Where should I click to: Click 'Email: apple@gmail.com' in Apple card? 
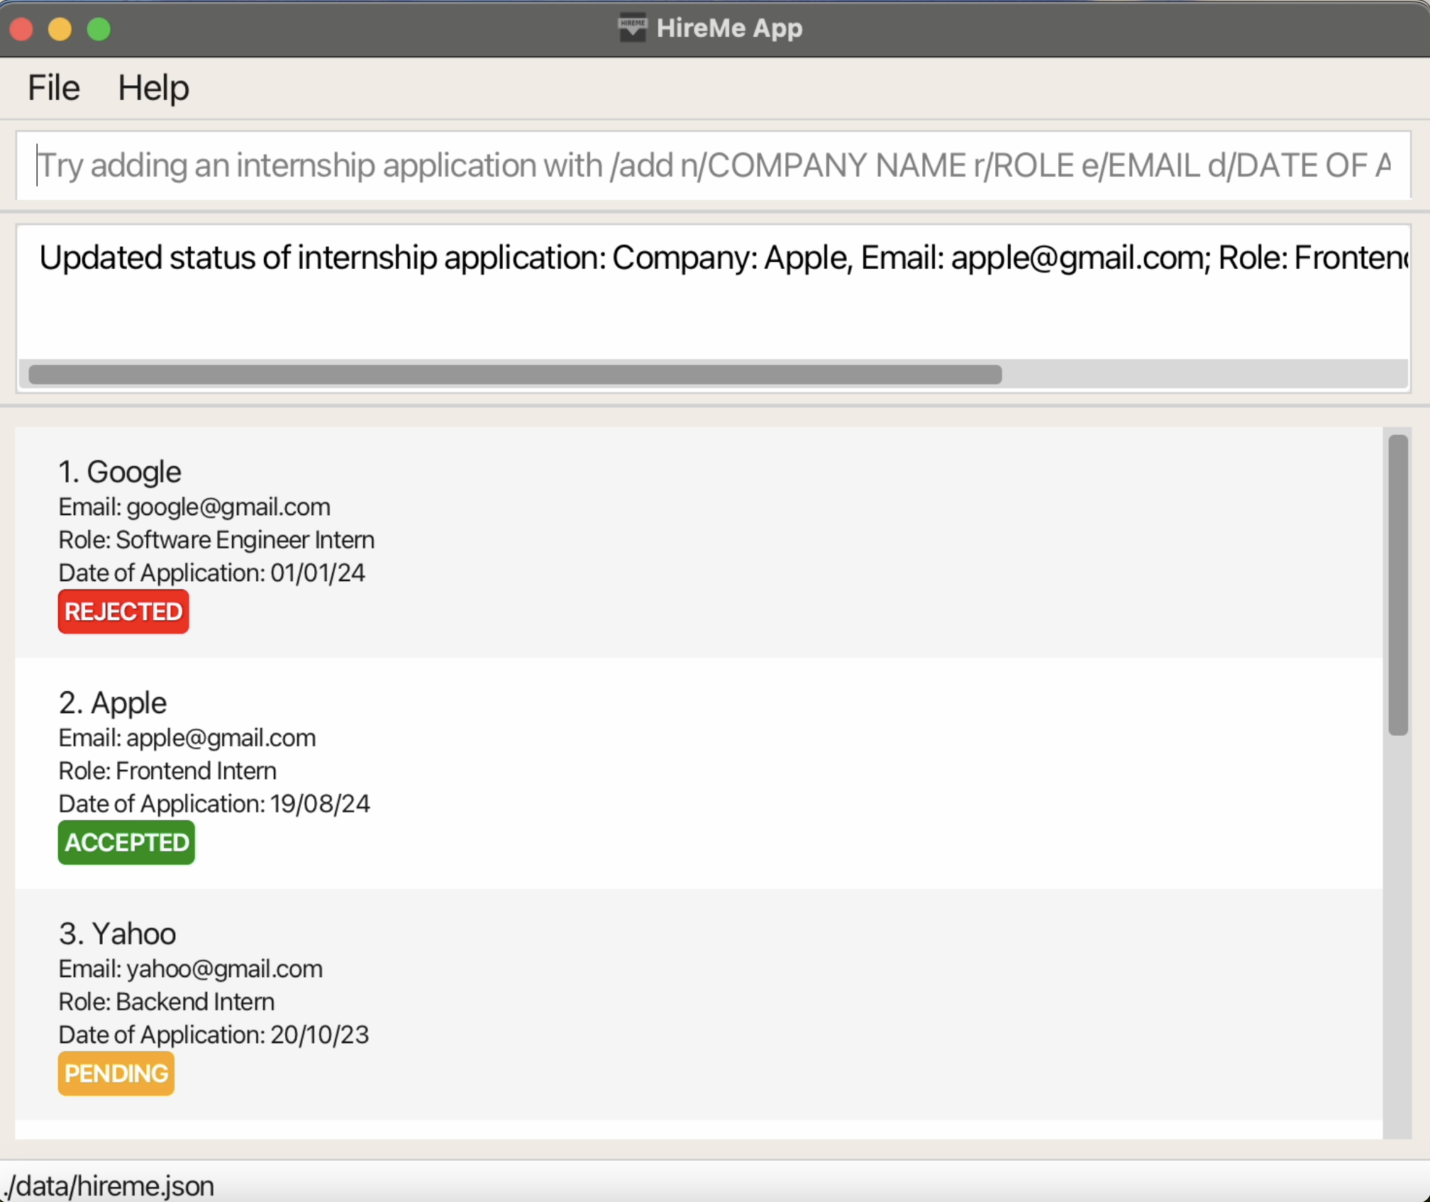(x=187, y=738)
